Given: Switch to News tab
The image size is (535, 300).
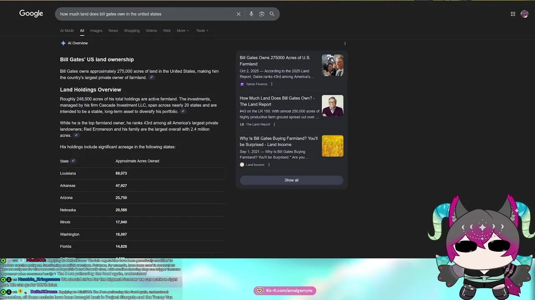Looking at the screenshot, I should 113,30.
